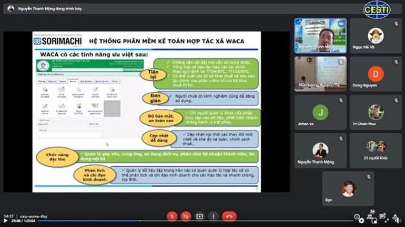Click the fullscreen icon of the player
The width and height of the screenshot is (405, 227).
pos(387,221)
